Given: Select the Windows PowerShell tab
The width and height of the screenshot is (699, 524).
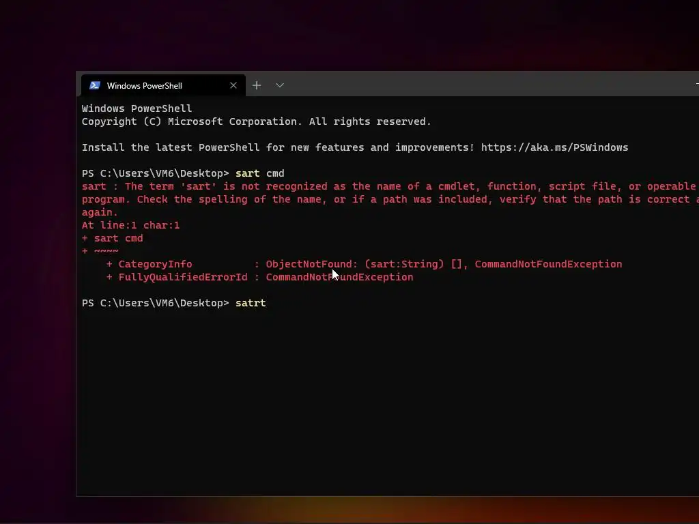Looking at the screenshot, I should pos(163,85).
